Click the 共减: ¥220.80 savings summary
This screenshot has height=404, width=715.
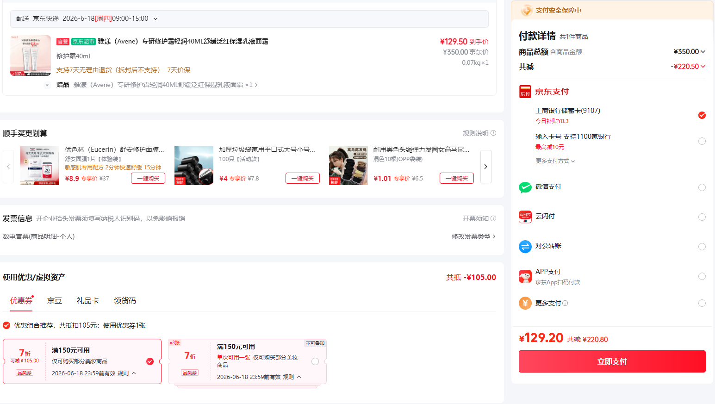[x=587, y=339]
